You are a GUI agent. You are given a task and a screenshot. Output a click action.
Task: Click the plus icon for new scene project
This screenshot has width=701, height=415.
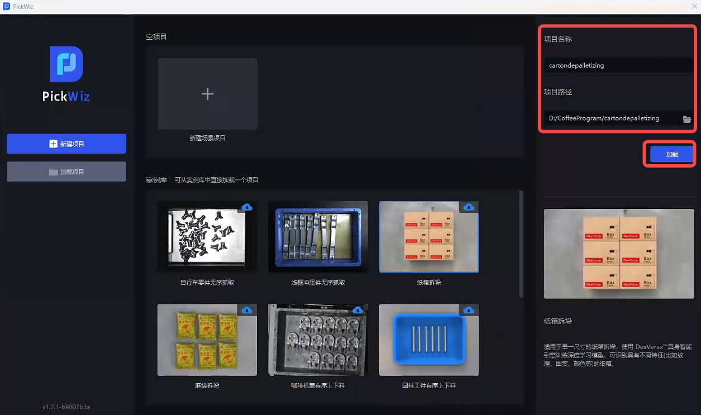[x=207, y=94]
